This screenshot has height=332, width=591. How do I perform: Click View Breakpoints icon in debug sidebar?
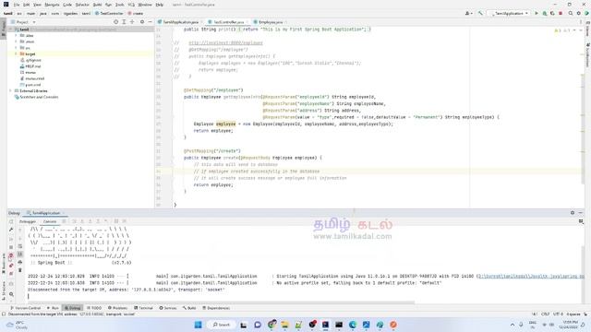pos(11,266)
